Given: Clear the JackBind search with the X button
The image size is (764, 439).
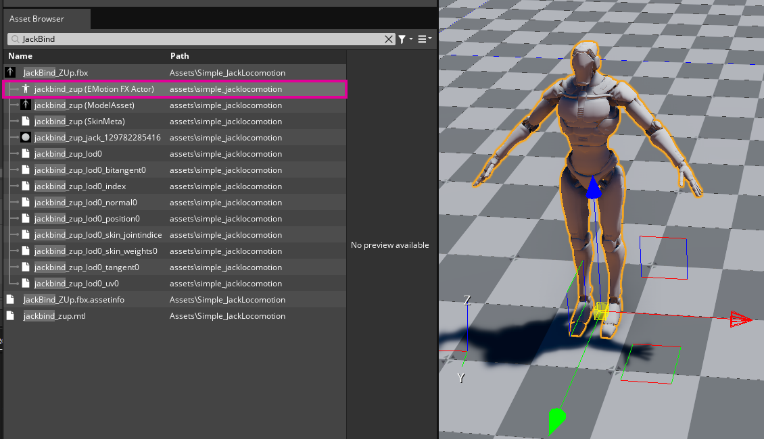Looking at the screenshot, I should 389,39.
